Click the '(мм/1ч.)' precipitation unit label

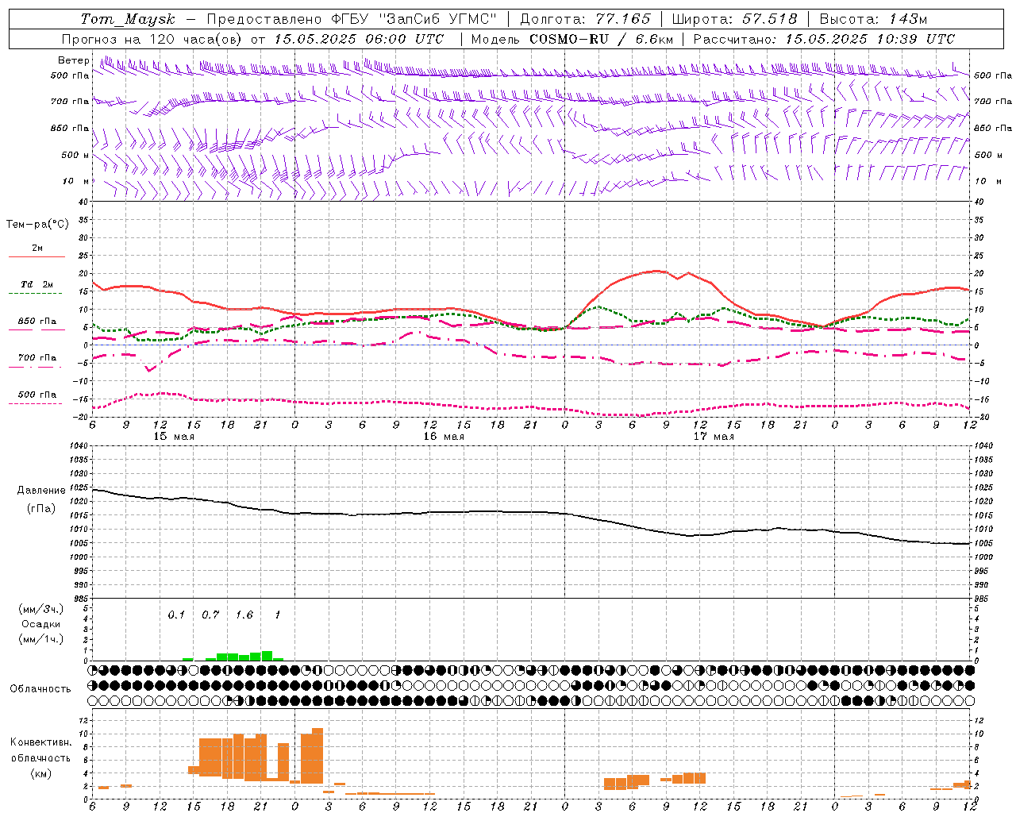[x=40, y=639]
